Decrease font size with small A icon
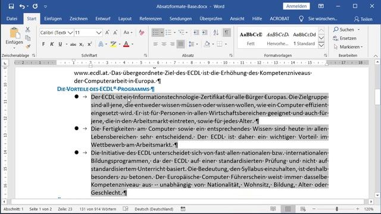 115,33
